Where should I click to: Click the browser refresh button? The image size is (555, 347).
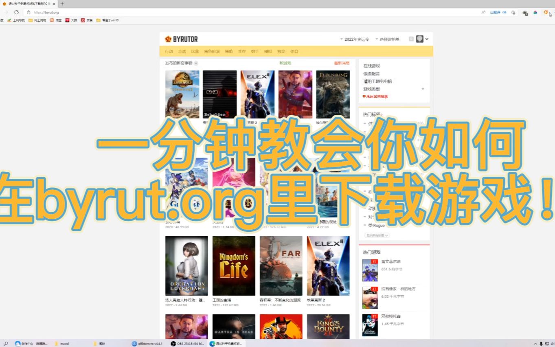(16, 12)
